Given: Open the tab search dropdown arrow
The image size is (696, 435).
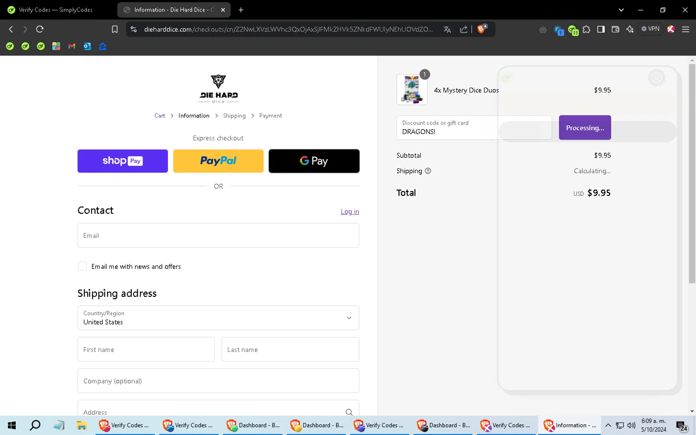Looking at the screenshot, I should click(x=621, y=10).
